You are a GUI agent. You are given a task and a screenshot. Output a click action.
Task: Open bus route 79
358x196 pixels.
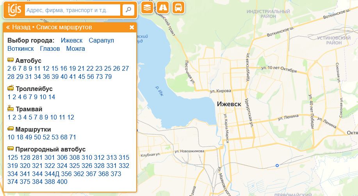click(x=108, y=77)
